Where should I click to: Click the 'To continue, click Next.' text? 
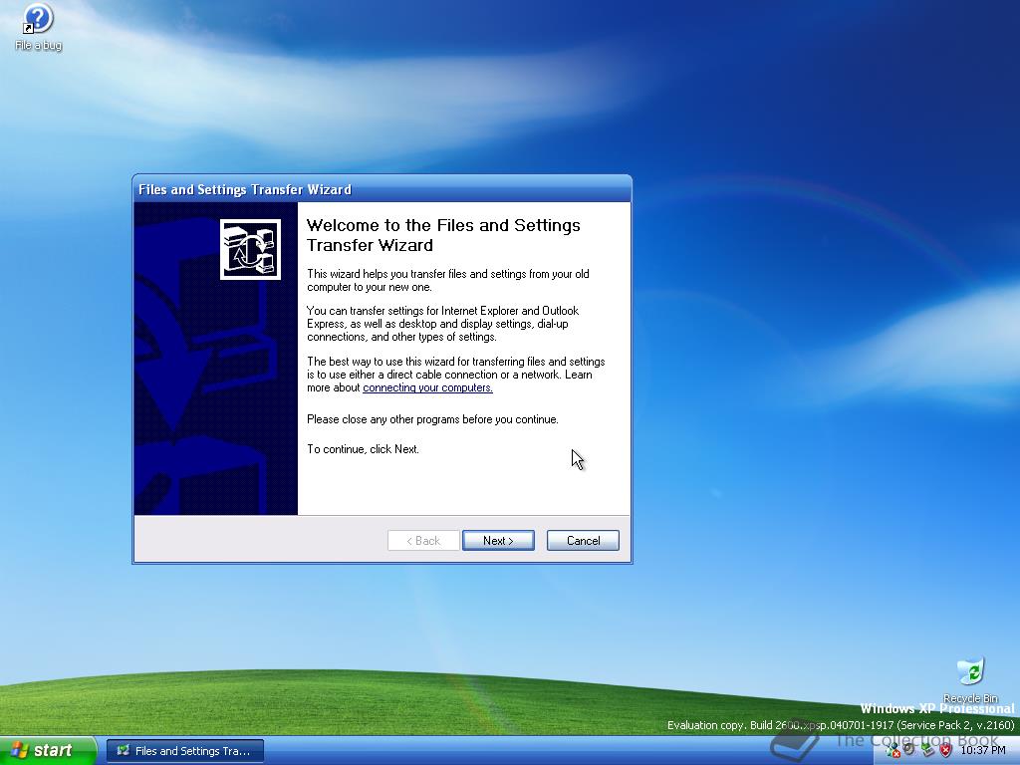(363, 449)
